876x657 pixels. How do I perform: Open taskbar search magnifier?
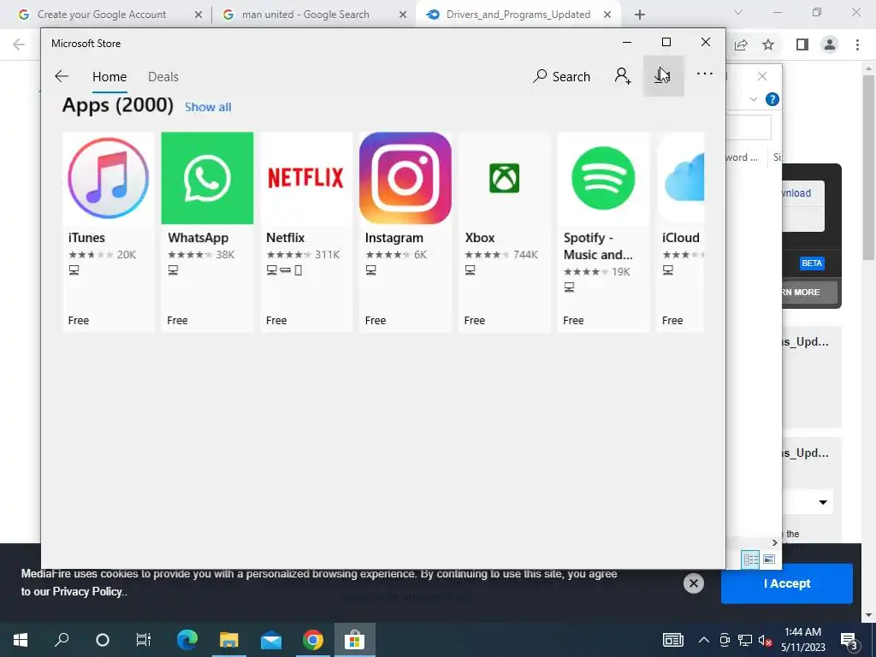[x=62, y=640]
